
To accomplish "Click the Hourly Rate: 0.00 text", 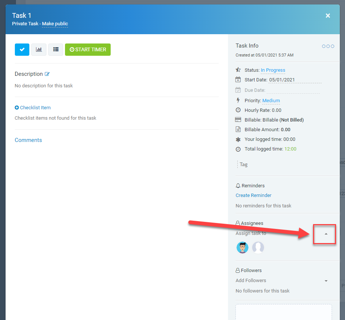I will point(263,110).
